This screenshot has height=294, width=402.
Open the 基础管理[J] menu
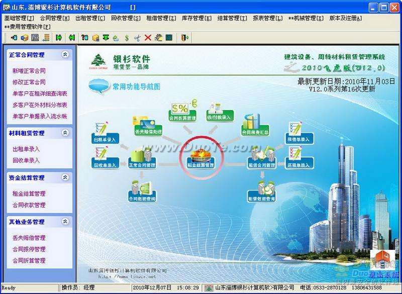click(19, 18)
